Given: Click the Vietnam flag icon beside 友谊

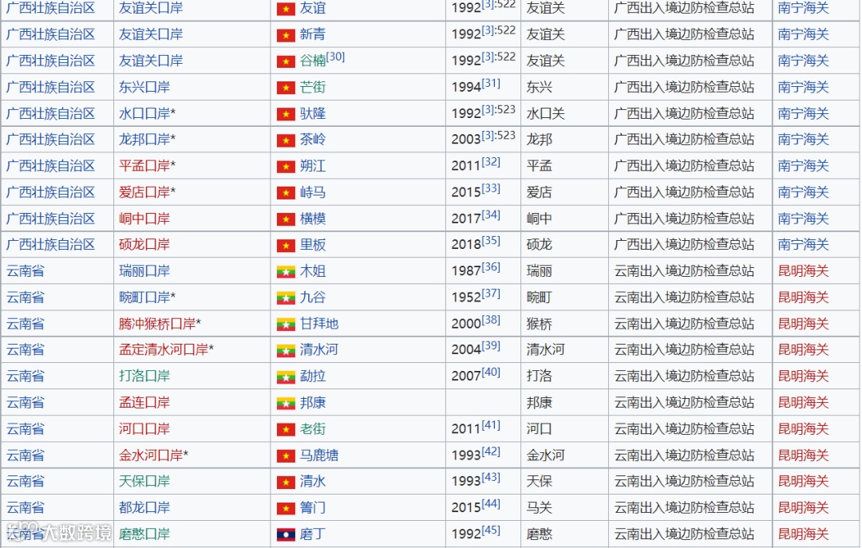Looking at the screenshot, I should [285, 9].
